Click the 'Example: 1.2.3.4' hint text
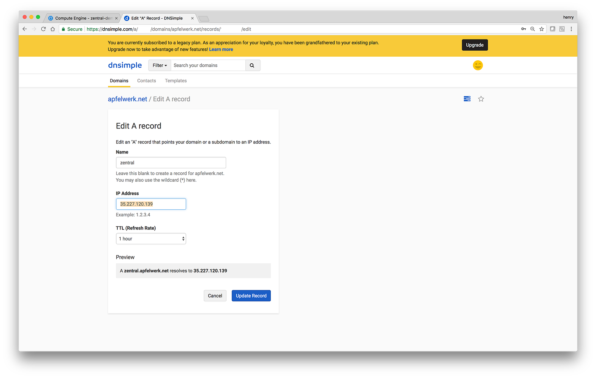Screen dimensions: 596x378 [133, 215]
